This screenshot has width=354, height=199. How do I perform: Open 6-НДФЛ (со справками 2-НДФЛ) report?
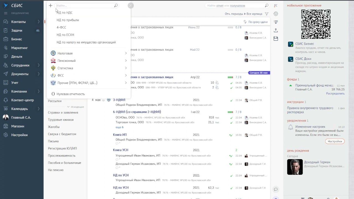pyautogui.click(x=137, y=112)
